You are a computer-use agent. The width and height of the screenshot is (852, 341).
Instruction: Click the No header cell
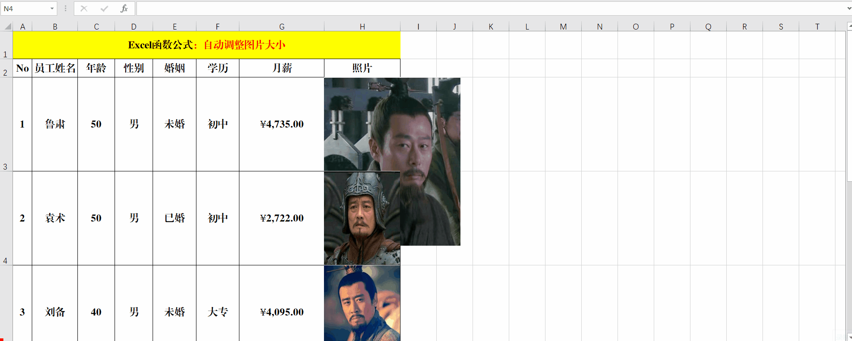pyautogui.click(x=22, y=68)
